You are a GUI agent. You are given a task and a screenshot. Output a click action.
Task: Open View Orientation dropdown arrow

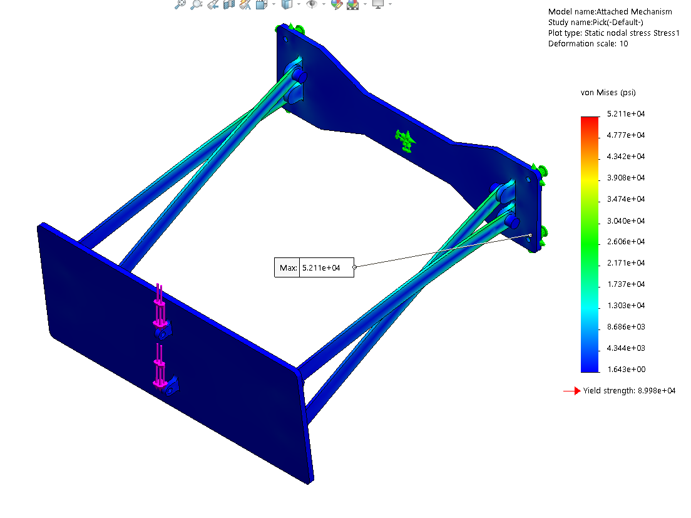click(274, 4)
